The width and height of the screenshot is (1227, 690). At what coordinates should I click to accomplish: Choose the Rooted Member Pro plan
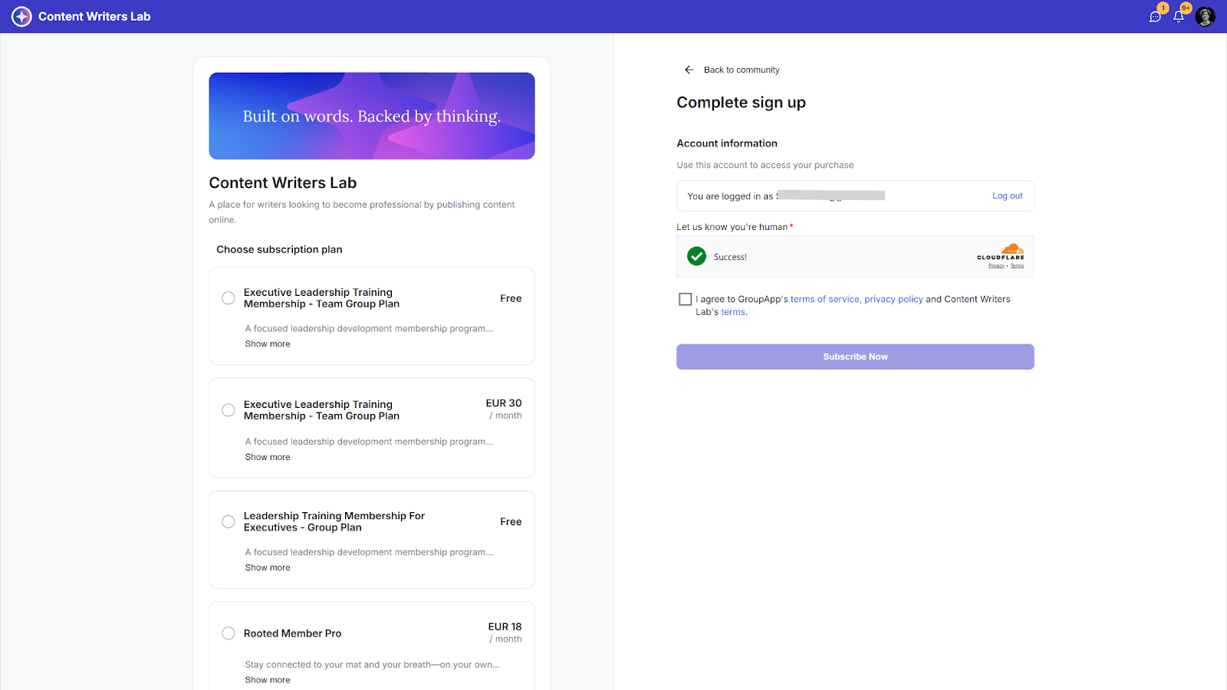pos(229,633)
